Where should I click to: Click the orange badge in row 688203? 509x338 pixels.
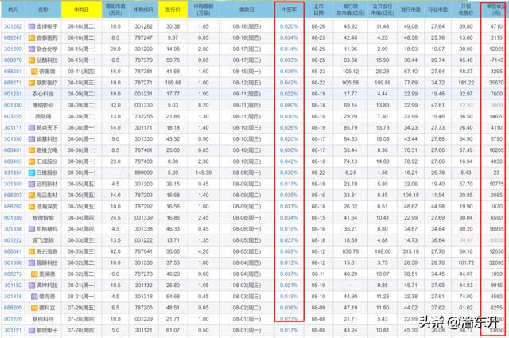pos(32,195)
